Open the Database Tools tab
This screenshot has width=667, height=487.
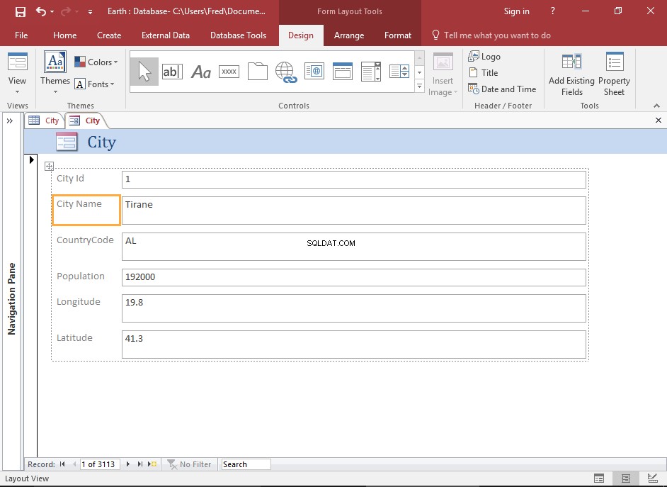click(x=238, y=35)
